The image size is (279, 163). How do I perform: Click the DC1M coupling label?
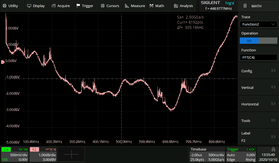(23, 149)
